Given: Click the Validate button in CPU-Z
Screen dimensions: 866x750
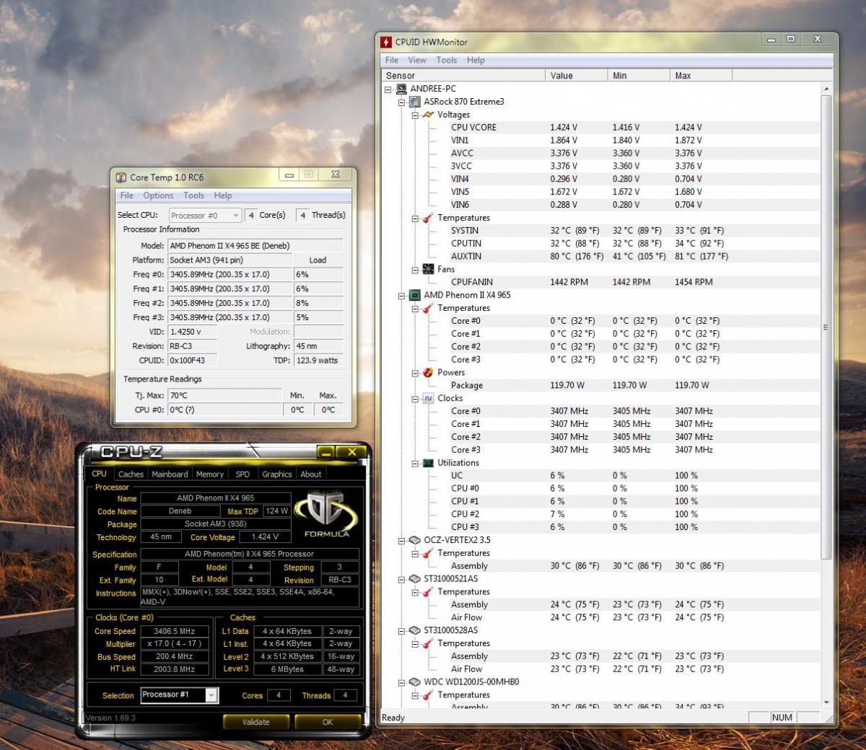Looking at the screenshot, I should click(x=256, y=722).
